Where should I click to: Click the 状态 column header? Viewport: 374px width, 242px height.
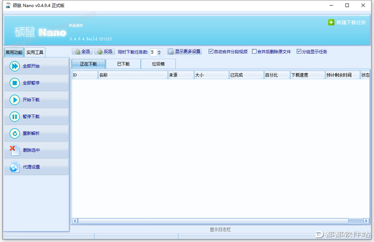(365, 75)
